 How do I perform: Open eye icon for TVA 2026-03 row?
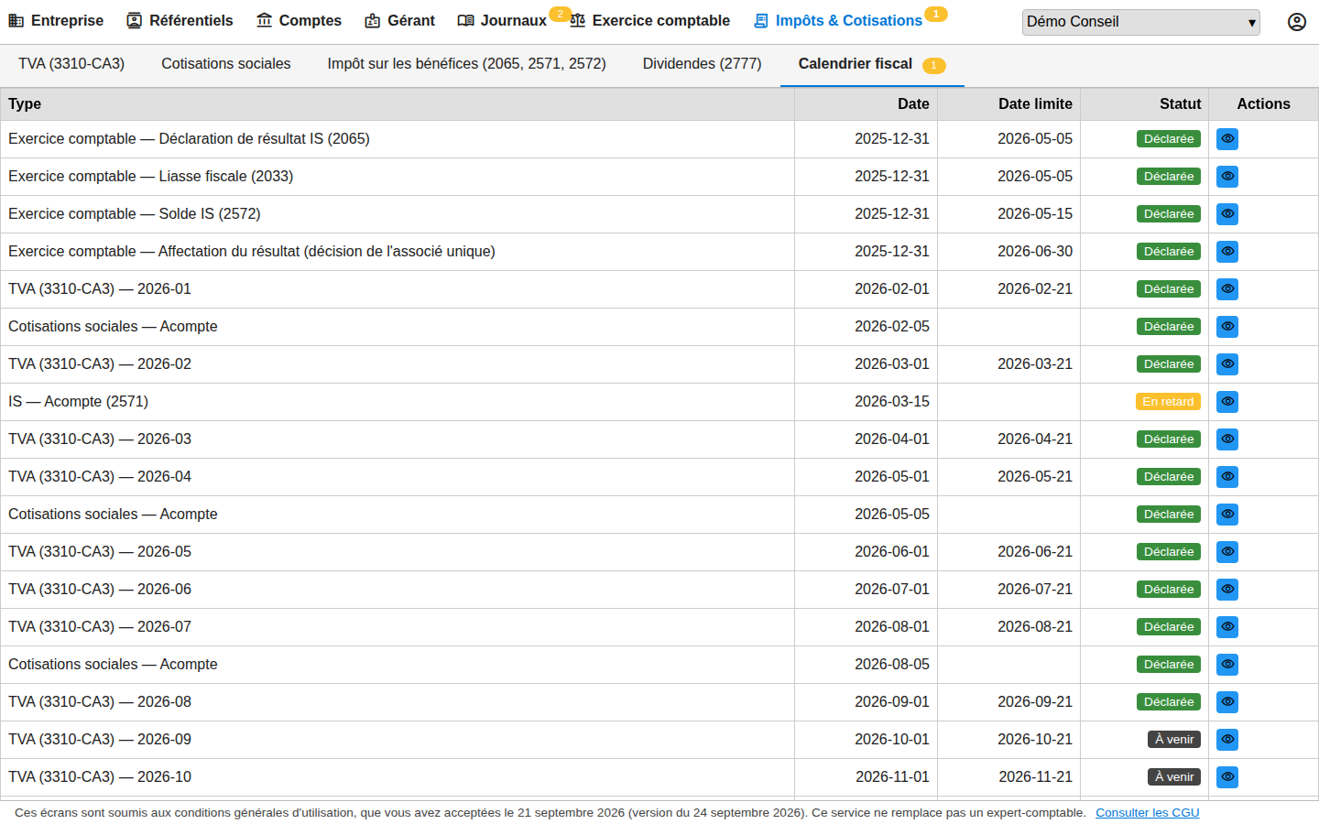point(1227,439)
